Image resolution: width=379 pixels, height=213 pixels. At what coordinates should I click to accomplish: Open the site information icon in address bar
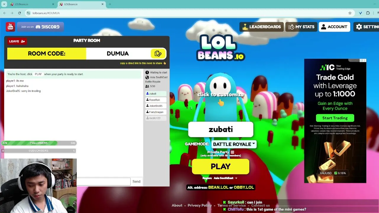[28, 13]
